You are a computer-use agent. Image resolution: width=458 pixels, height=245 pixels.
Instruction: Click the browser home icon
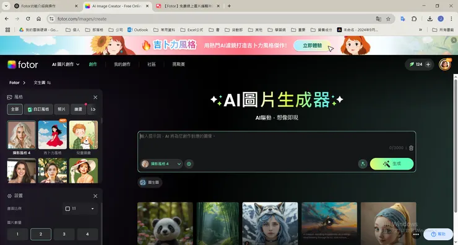coord(38,19)
